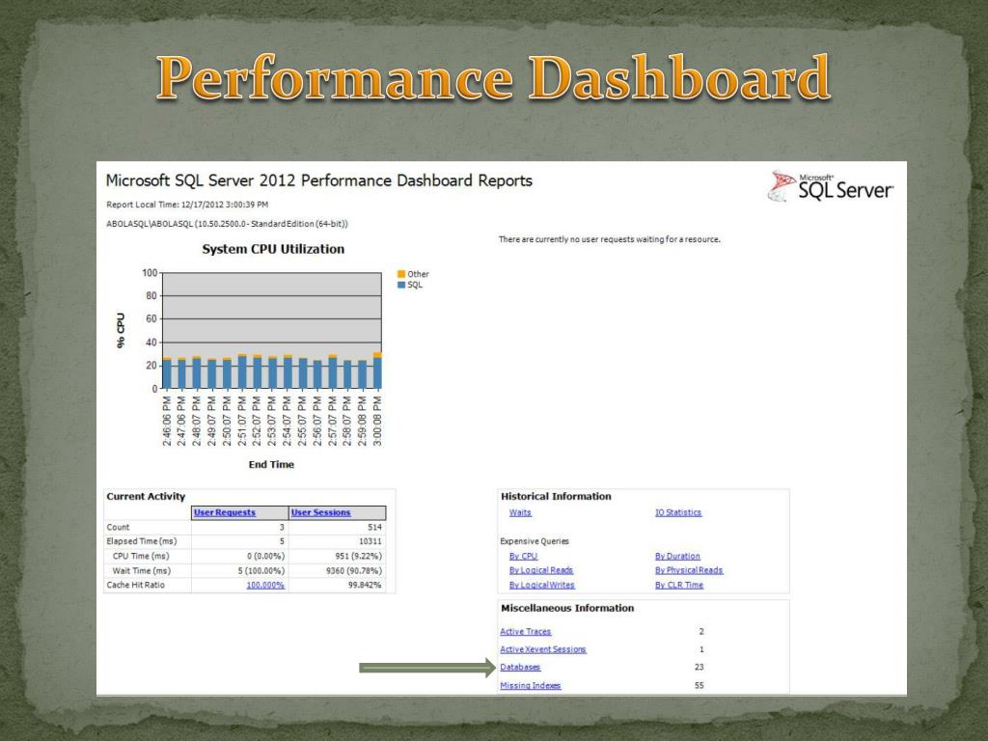
Task: Click the Missing Indexes count 55
Action: tap(699, 686)
